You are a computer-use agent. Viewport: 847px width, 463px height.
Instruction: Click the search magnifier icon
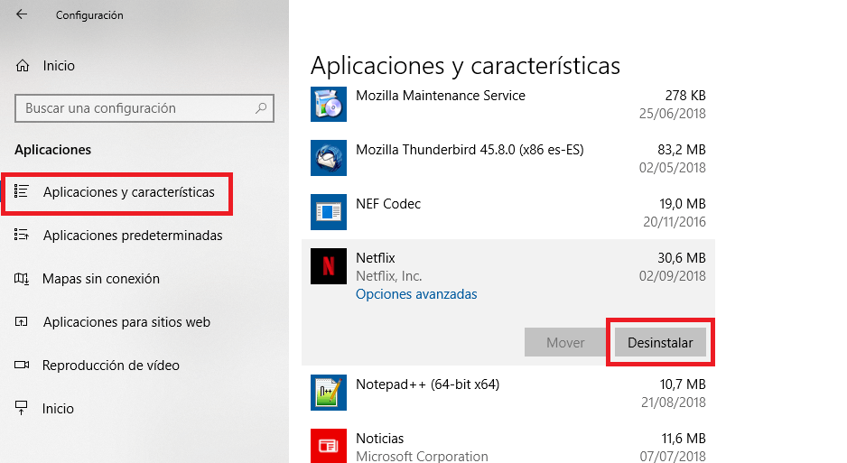[x=261, y=108]
